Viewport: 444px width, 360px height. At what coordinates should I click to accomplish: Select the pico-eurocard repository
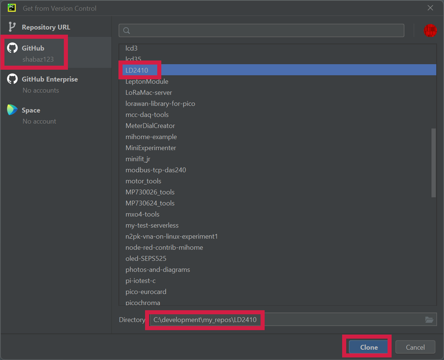point(278,291)
